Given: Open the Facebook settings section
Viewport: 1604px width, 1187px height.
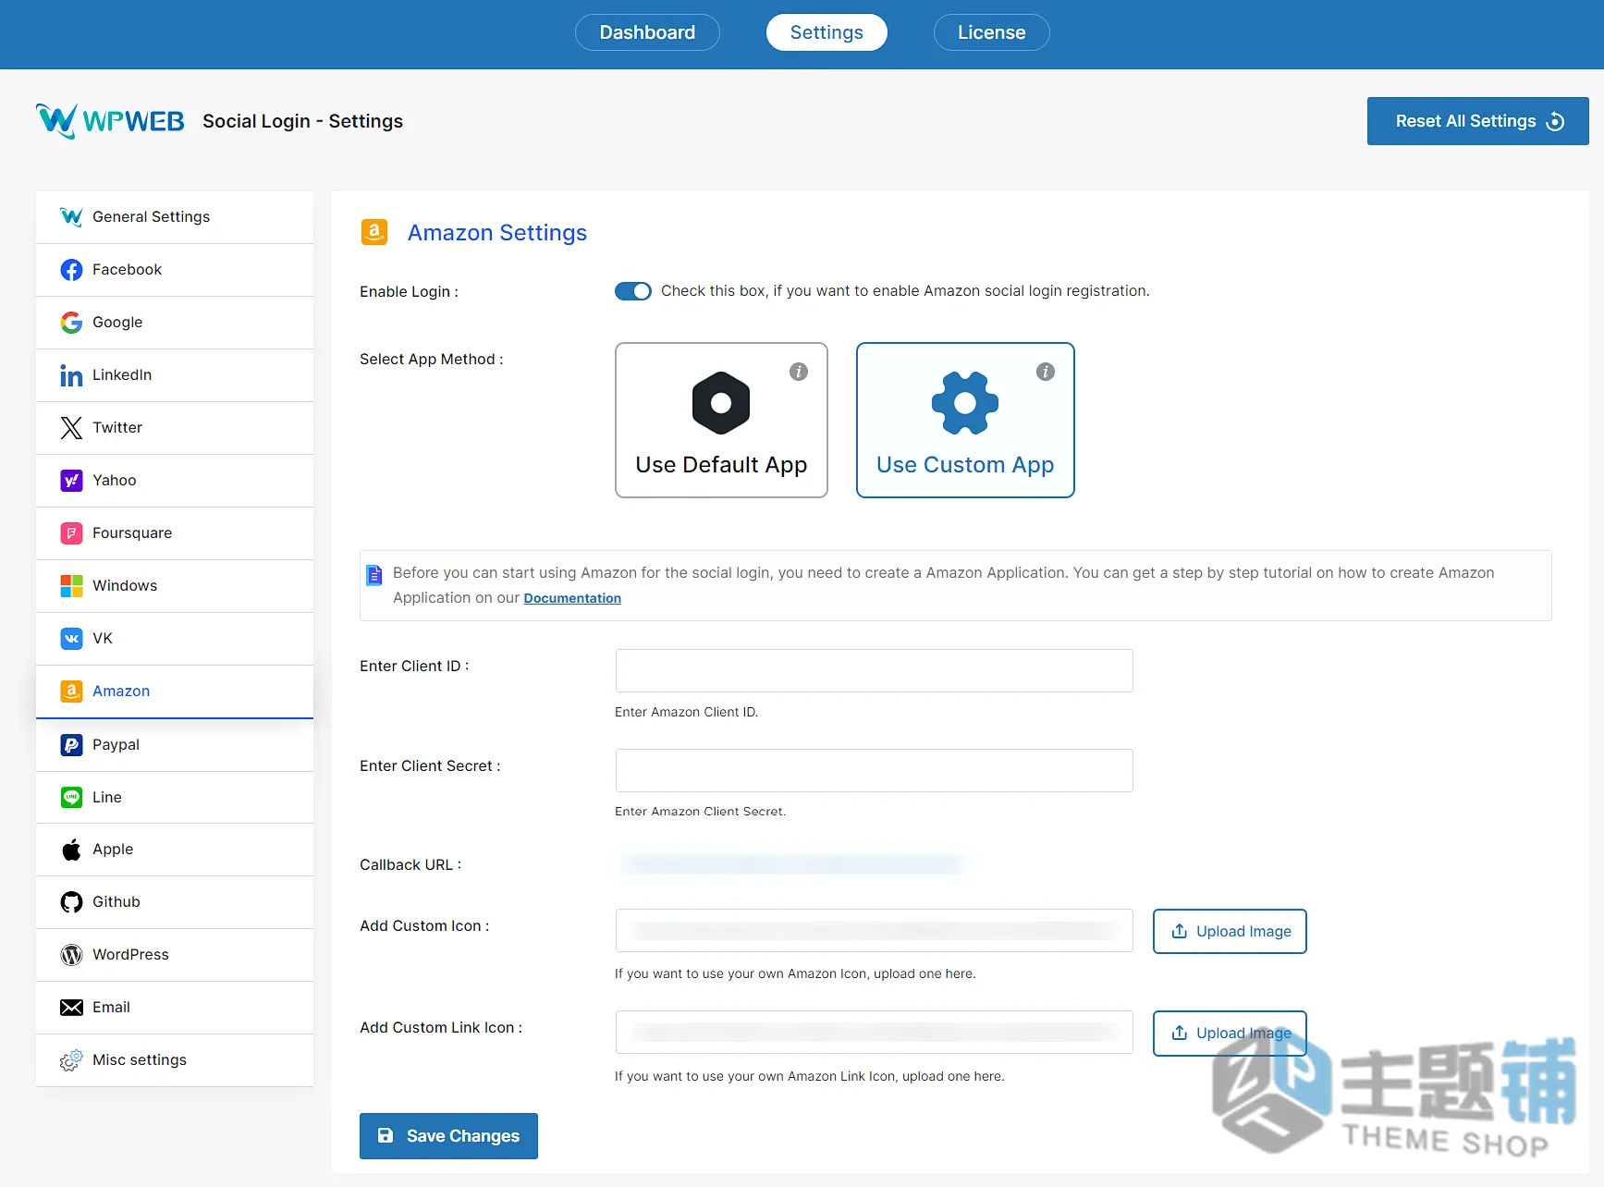Looking at the screenshot, I should click(x=175, y=269).
